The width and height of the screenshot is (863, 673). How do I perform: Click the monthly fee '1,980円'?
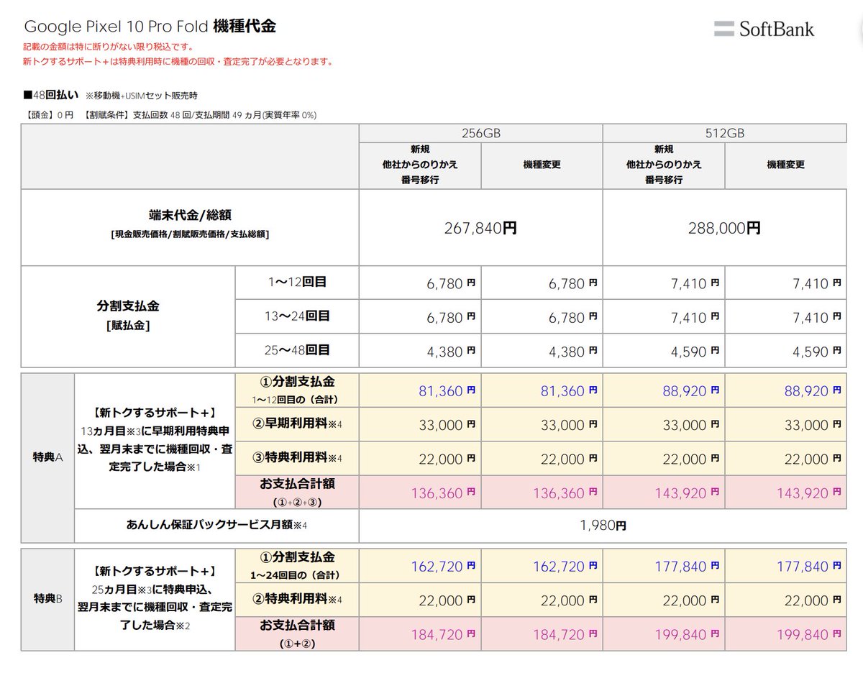603,526
